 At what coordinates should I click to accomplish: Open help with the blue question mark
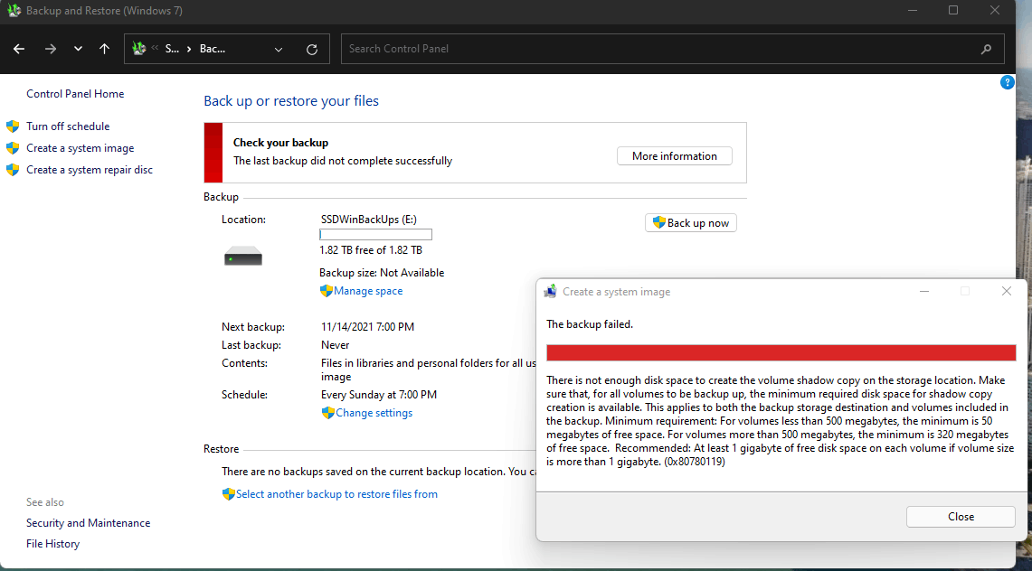(1007, 82)
